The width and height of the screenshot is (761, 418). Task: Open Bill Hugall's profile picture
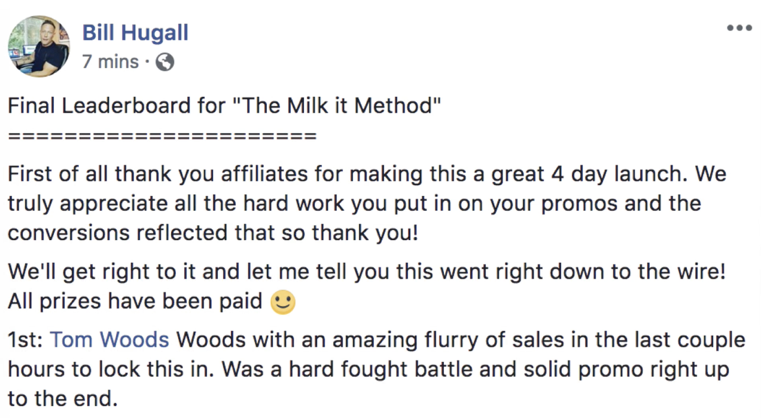pyautogui.click(x=39, y=46)
